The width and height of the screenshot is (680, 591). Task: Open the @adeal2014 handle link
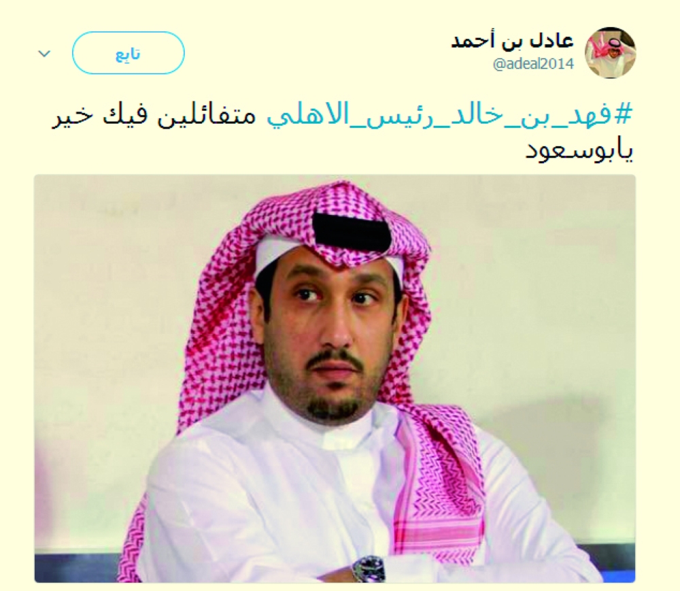(x=533, y=64)
